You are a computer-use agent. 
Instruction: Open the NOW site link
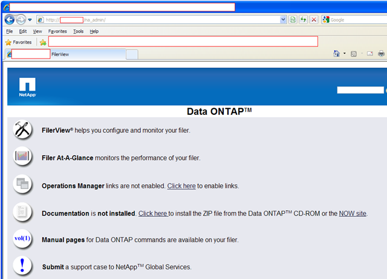pyautogui.click(x=353, y=213)
